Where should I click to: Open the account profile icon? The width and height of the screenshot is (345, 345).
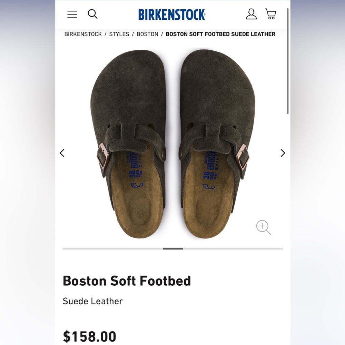pyautogui.click(x=252, y=14)
